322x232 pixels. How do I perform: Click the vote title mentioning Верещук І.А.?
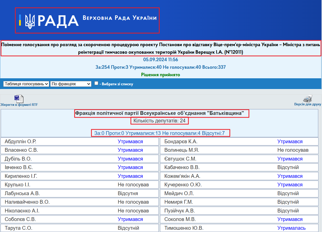[161, 48]
